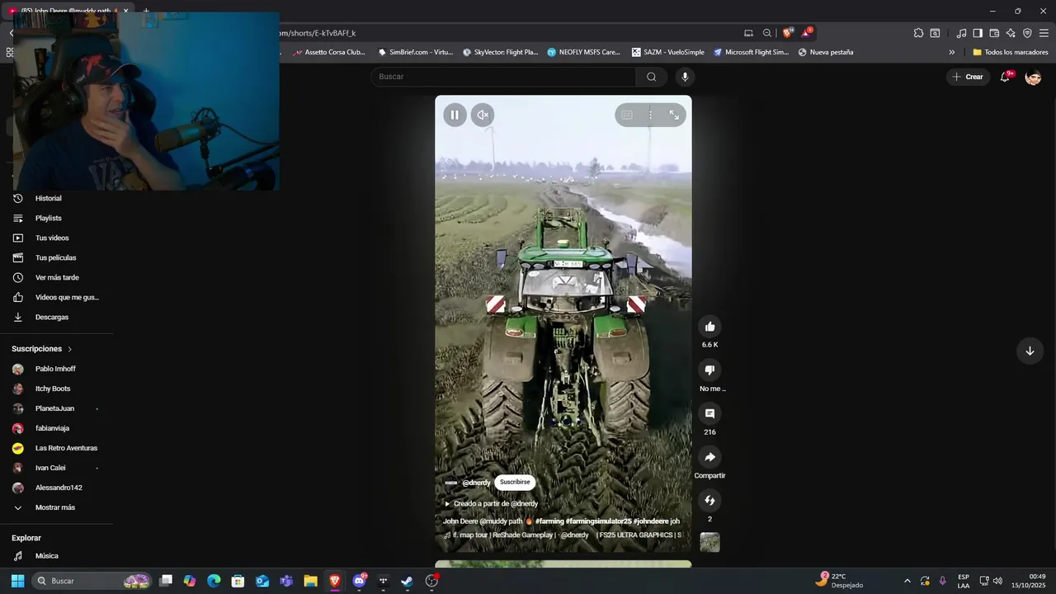Image resolution: width=1056 pixels, height=594 pixels.
Task: Share the Short via Compartir
Action: (x=709, y=457)
